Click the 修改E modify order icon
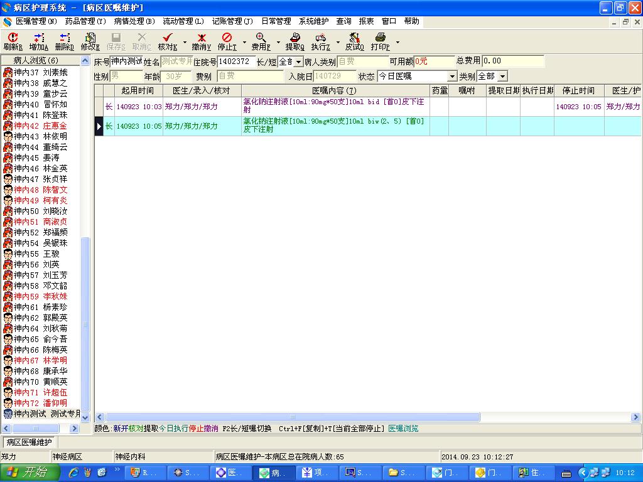The height and width of the screenshot is (482, 643). [90, 42]
